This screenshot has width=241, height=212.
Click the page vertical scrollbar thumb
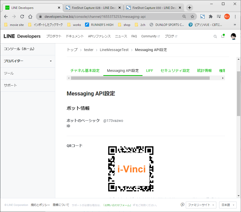(x=238, y=93)
